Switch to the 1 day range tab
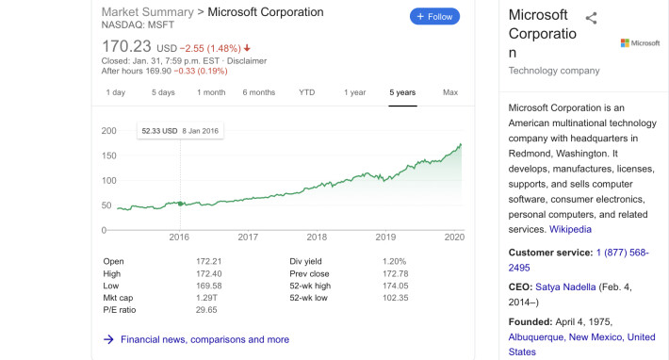Viewport: 669px width, 360px height. pos(116,92)
